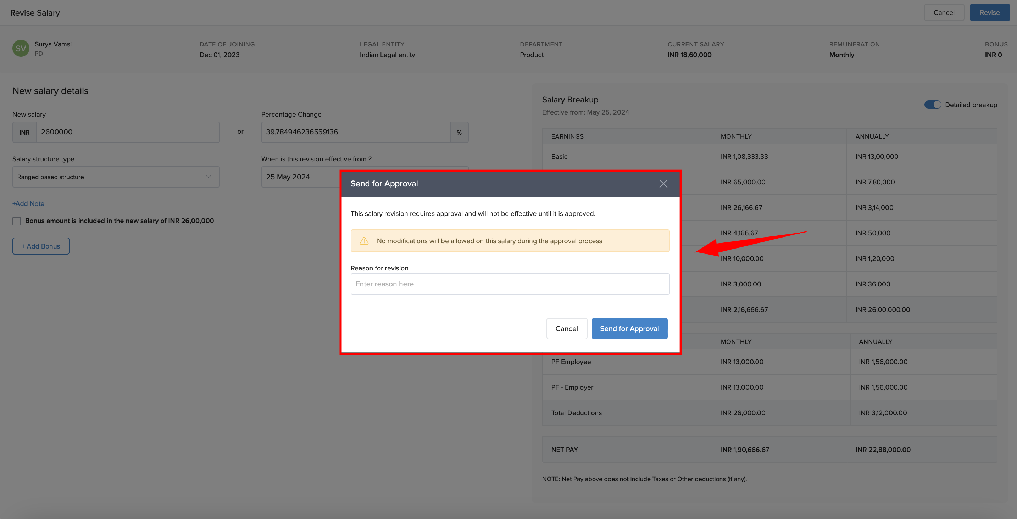Open the effective from date picker

pyautogui.click(x=300, y=177)
